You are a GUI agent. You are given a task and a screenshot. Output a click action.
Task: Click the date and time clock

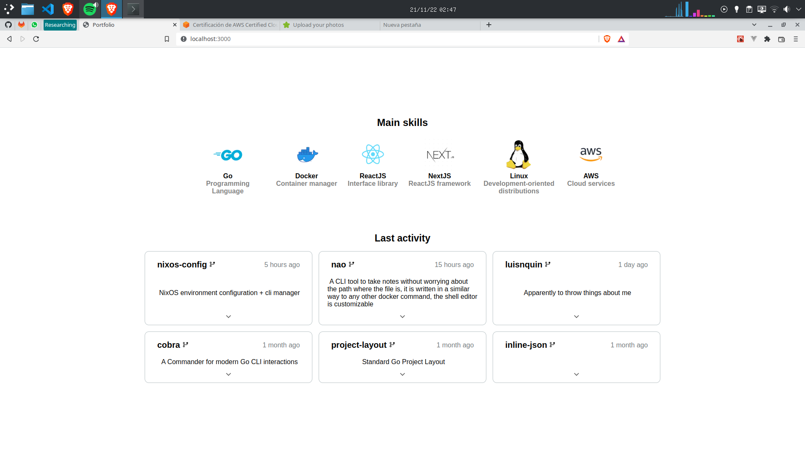click(433, 10)
